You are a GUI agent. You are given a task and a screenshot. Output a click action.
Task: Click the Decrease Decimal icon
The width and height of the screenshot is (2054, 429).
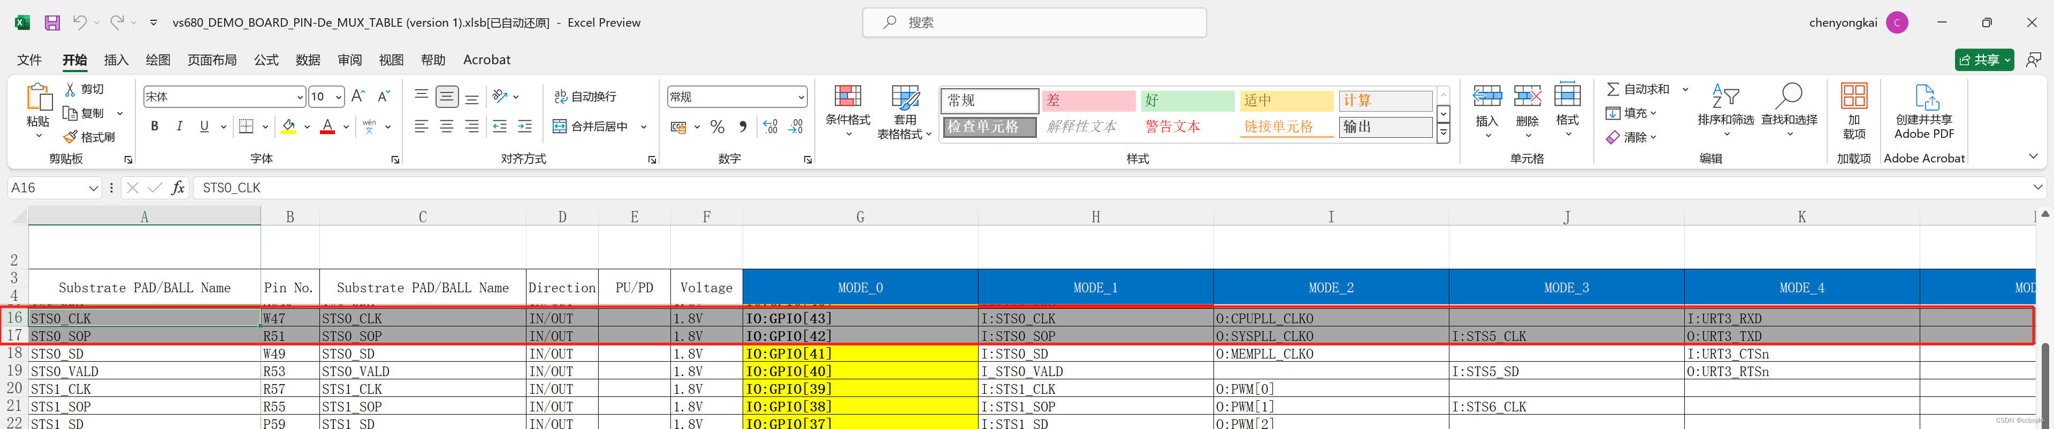pyautogui.click(x=796, y=127)
